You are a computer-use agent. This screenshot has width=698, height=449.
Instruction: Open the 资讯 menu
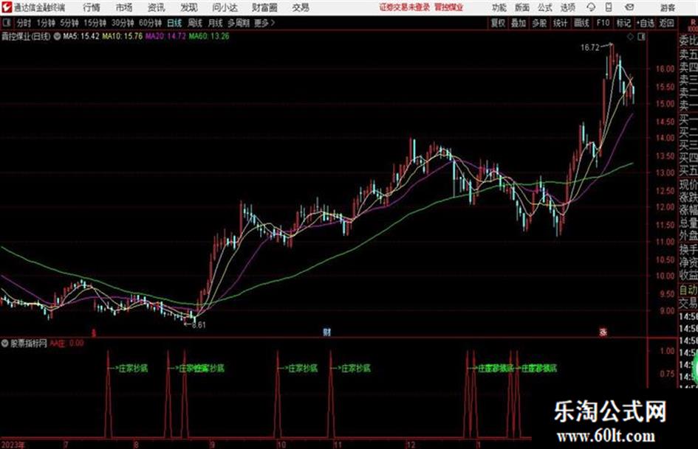[157, 7]
